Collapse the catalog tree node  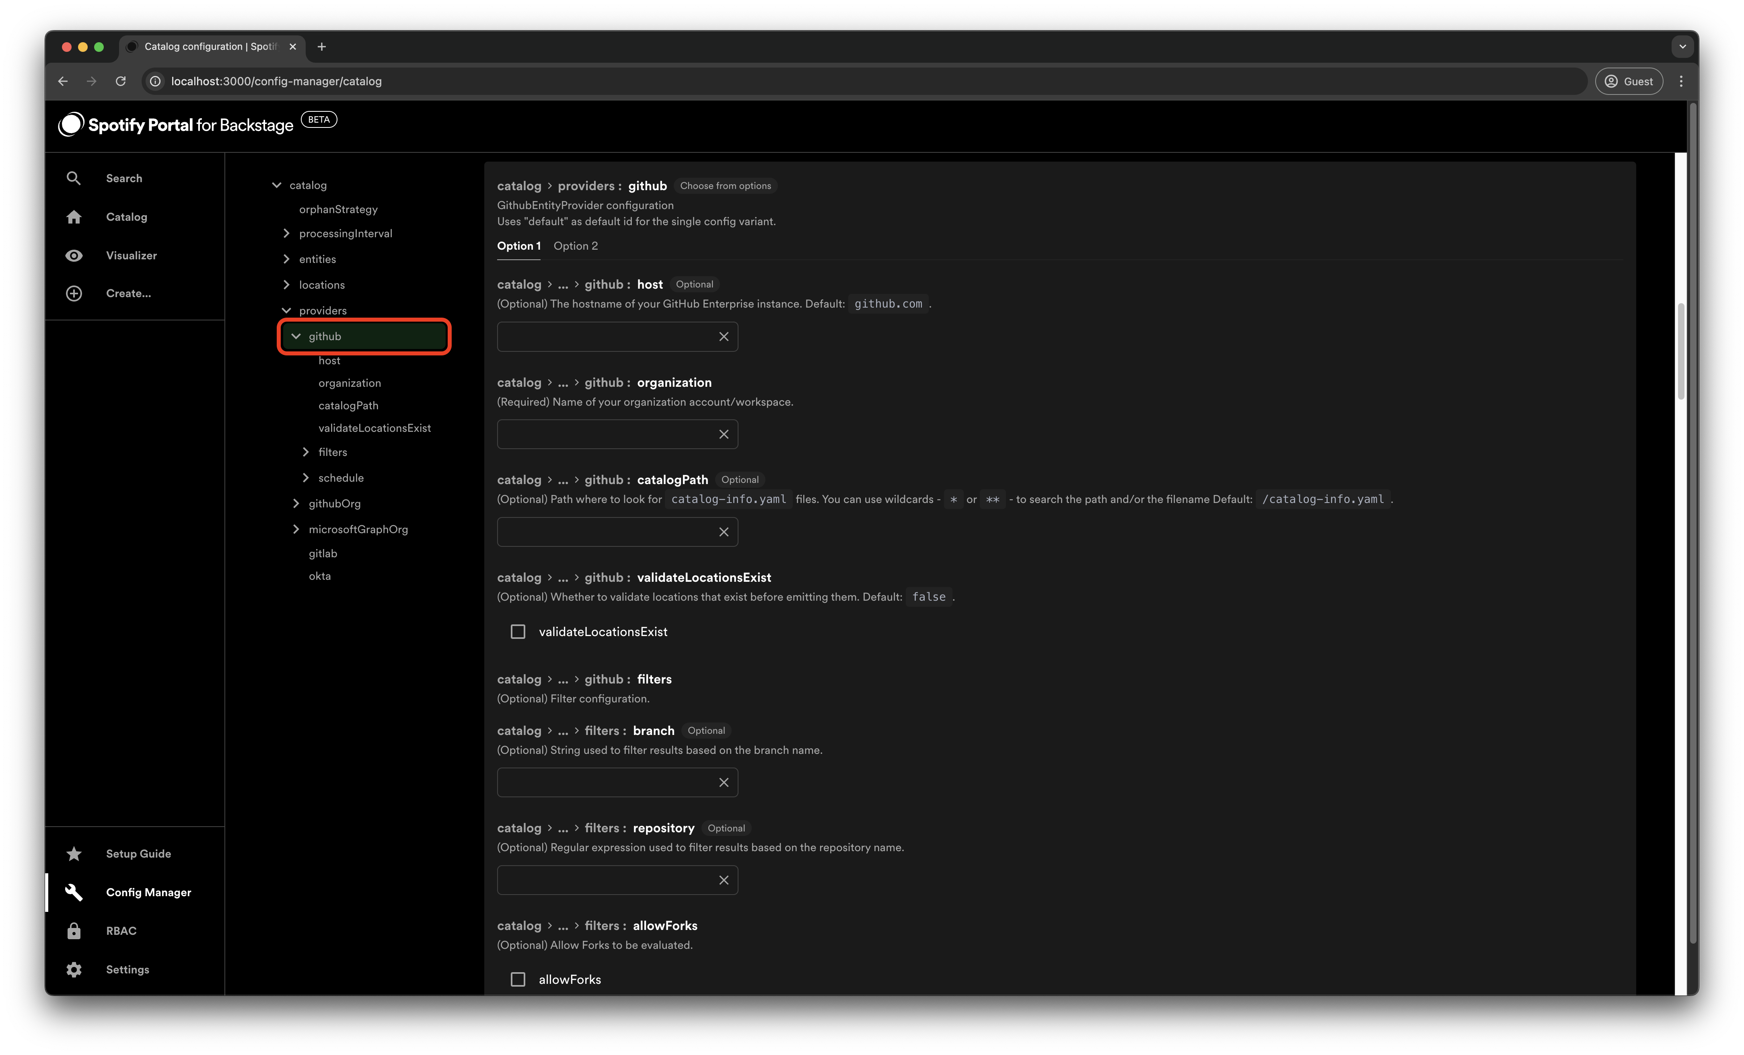pyautogui.click(x=277, y=185)
